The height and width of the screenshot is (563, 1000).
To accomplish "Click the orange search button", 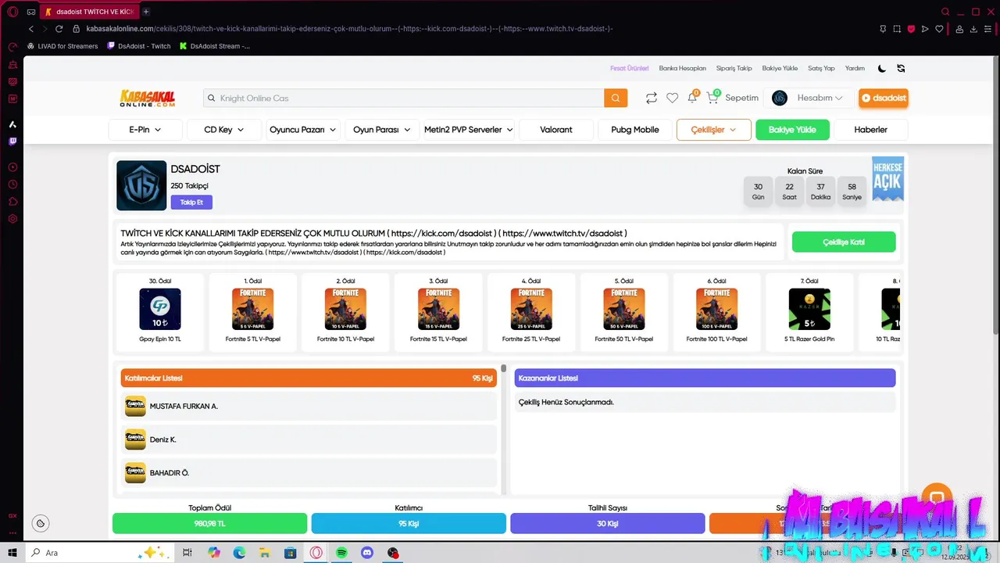I will pos(615,98).
